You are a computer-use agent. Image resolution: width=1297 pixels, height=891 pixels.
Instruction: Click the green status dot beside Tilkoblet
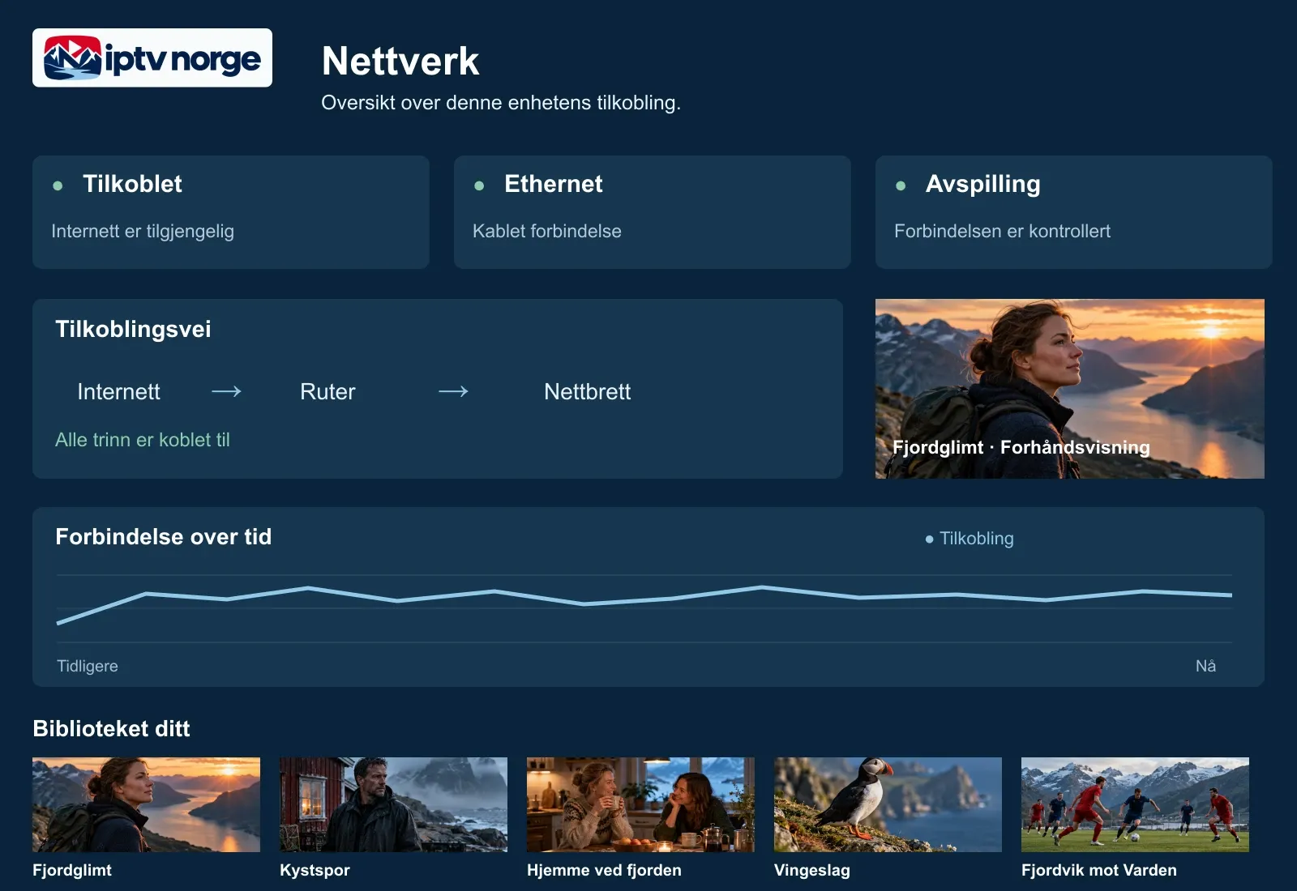click(x=58, y=185)
